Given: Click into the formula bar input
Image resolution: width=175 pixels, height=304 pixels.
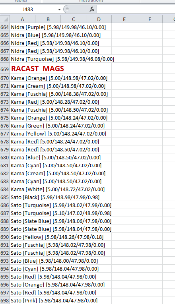Looking at the screenshot, I should (x=136, y=9).
